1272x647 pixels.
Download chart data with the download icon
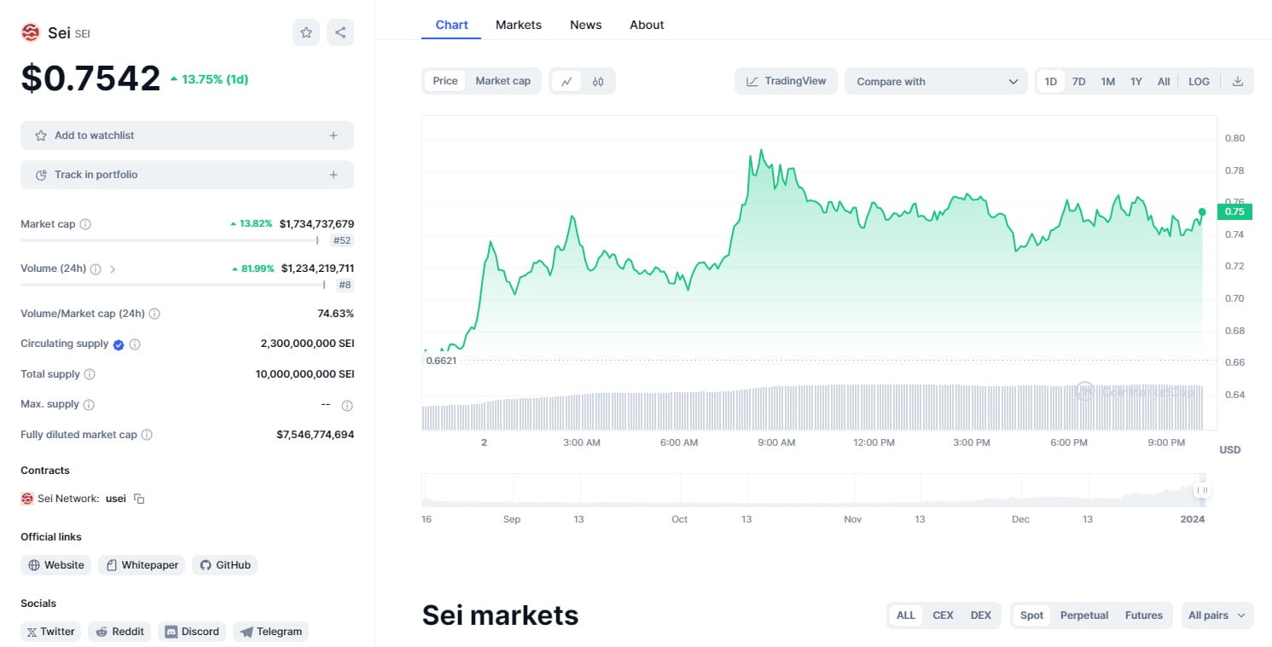pos(1237,81)
